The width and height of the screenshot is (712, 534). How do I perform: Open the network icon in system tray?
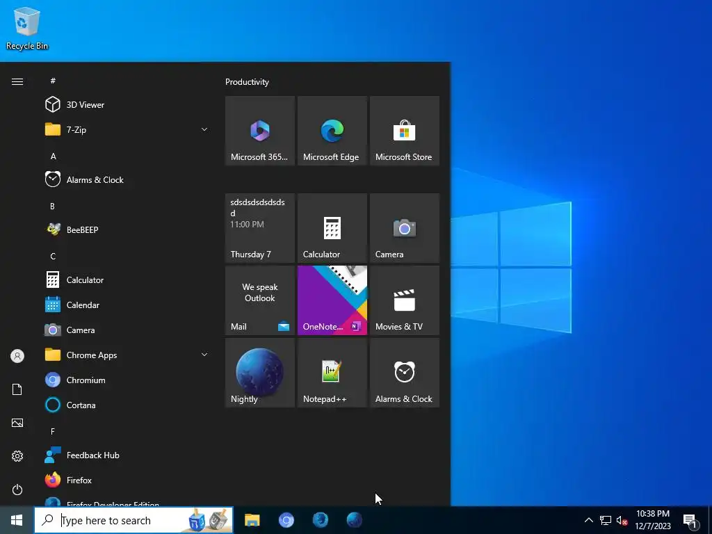tap(606, 520)
